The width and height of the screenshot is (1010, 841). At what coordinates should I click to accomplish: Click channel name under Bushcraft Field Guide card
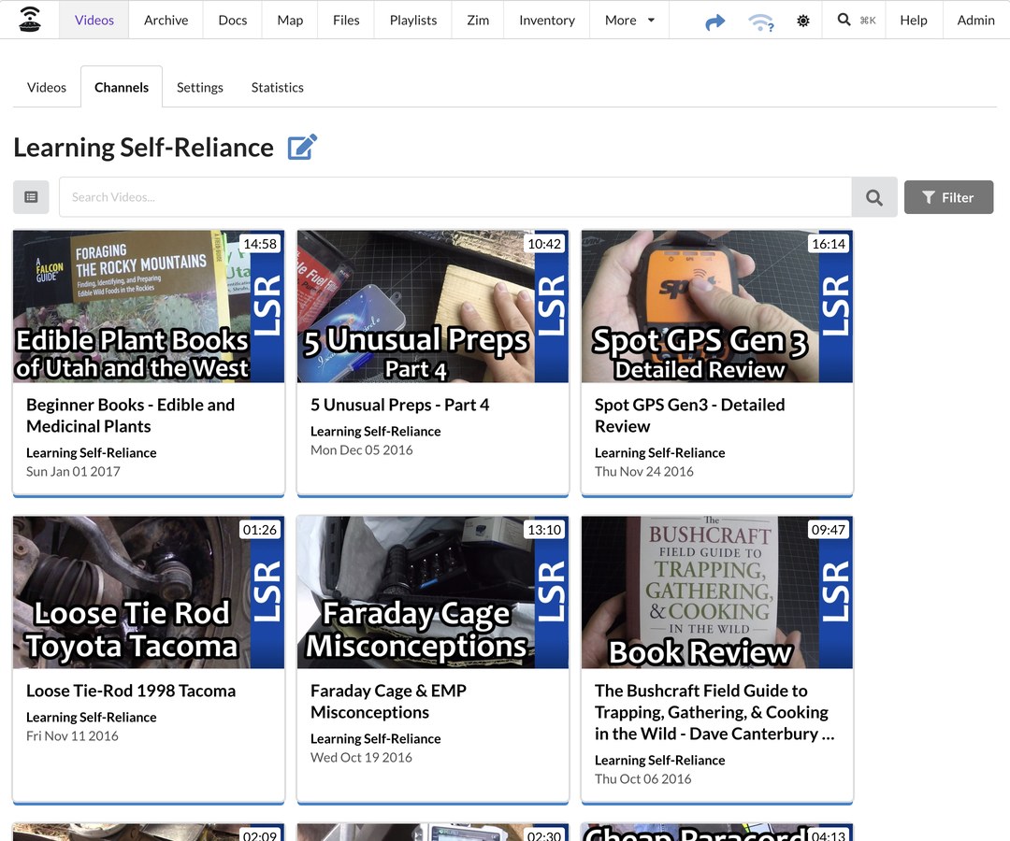[659, 761]
